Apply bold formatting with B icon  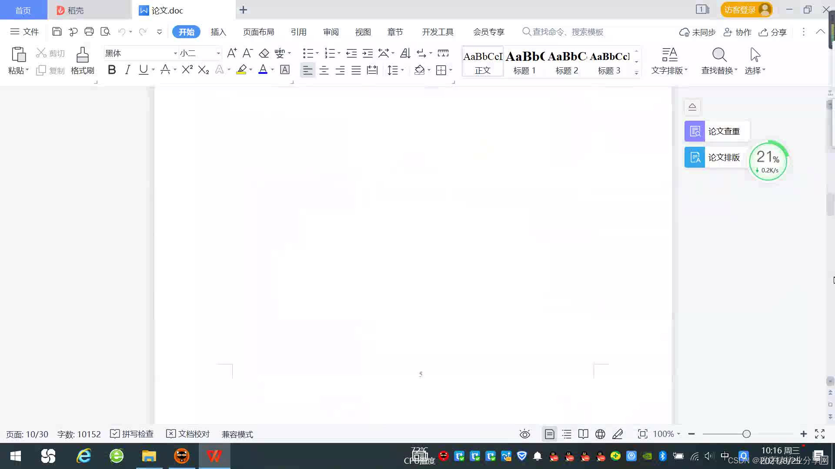tap(112, 70)
